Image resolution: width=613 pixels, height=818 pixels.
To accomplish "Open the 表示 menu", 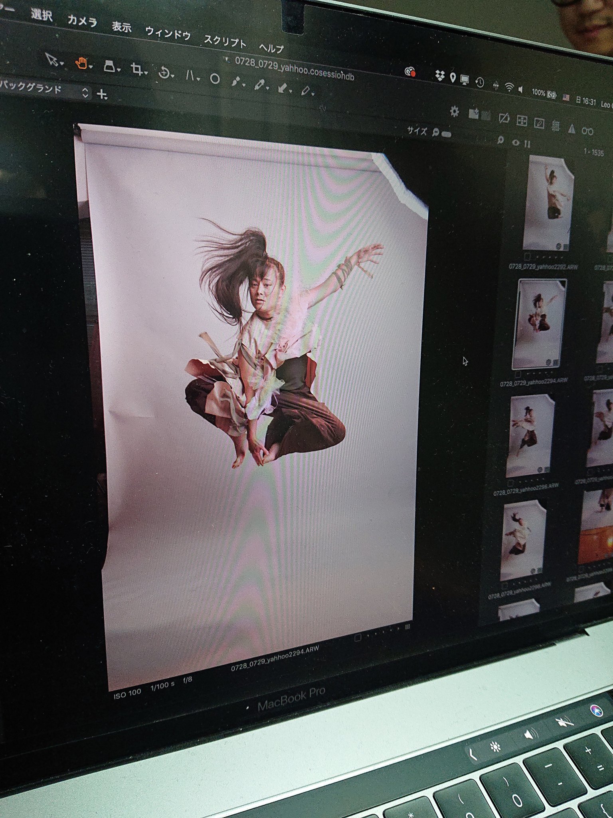I will (x=121, y=27).
